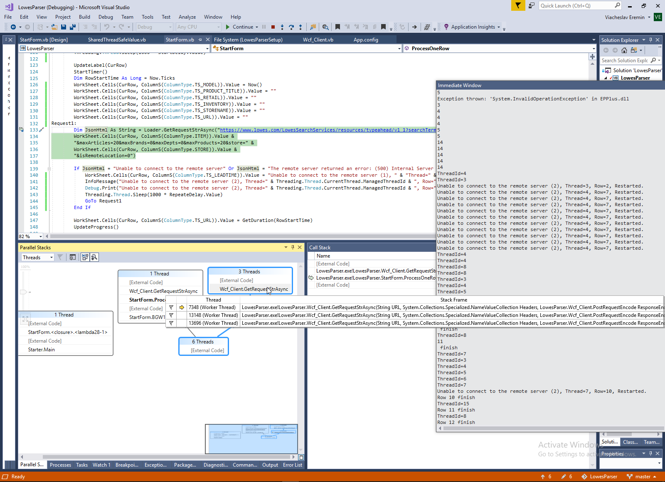Open the Debug menu
The width and height of the screenshot is (665, 482).
(x=106, y=17)
